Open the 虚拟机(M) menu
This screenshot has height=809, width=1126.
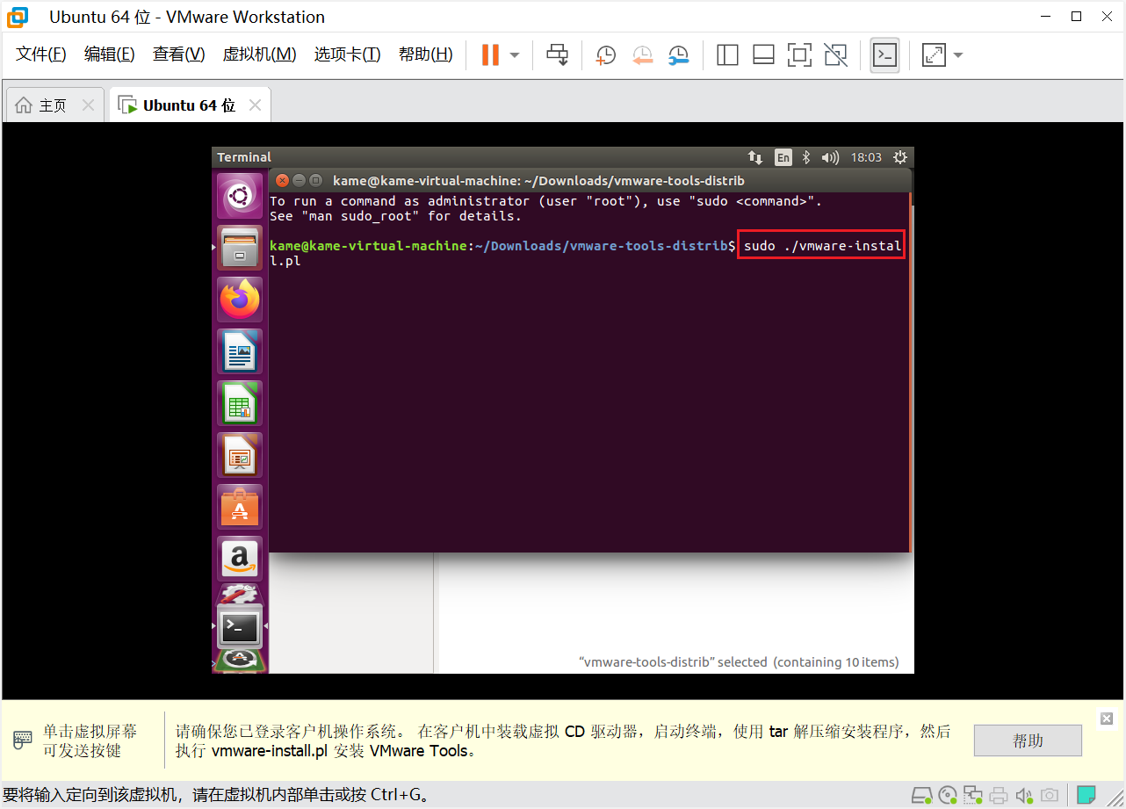click(259, 54)
